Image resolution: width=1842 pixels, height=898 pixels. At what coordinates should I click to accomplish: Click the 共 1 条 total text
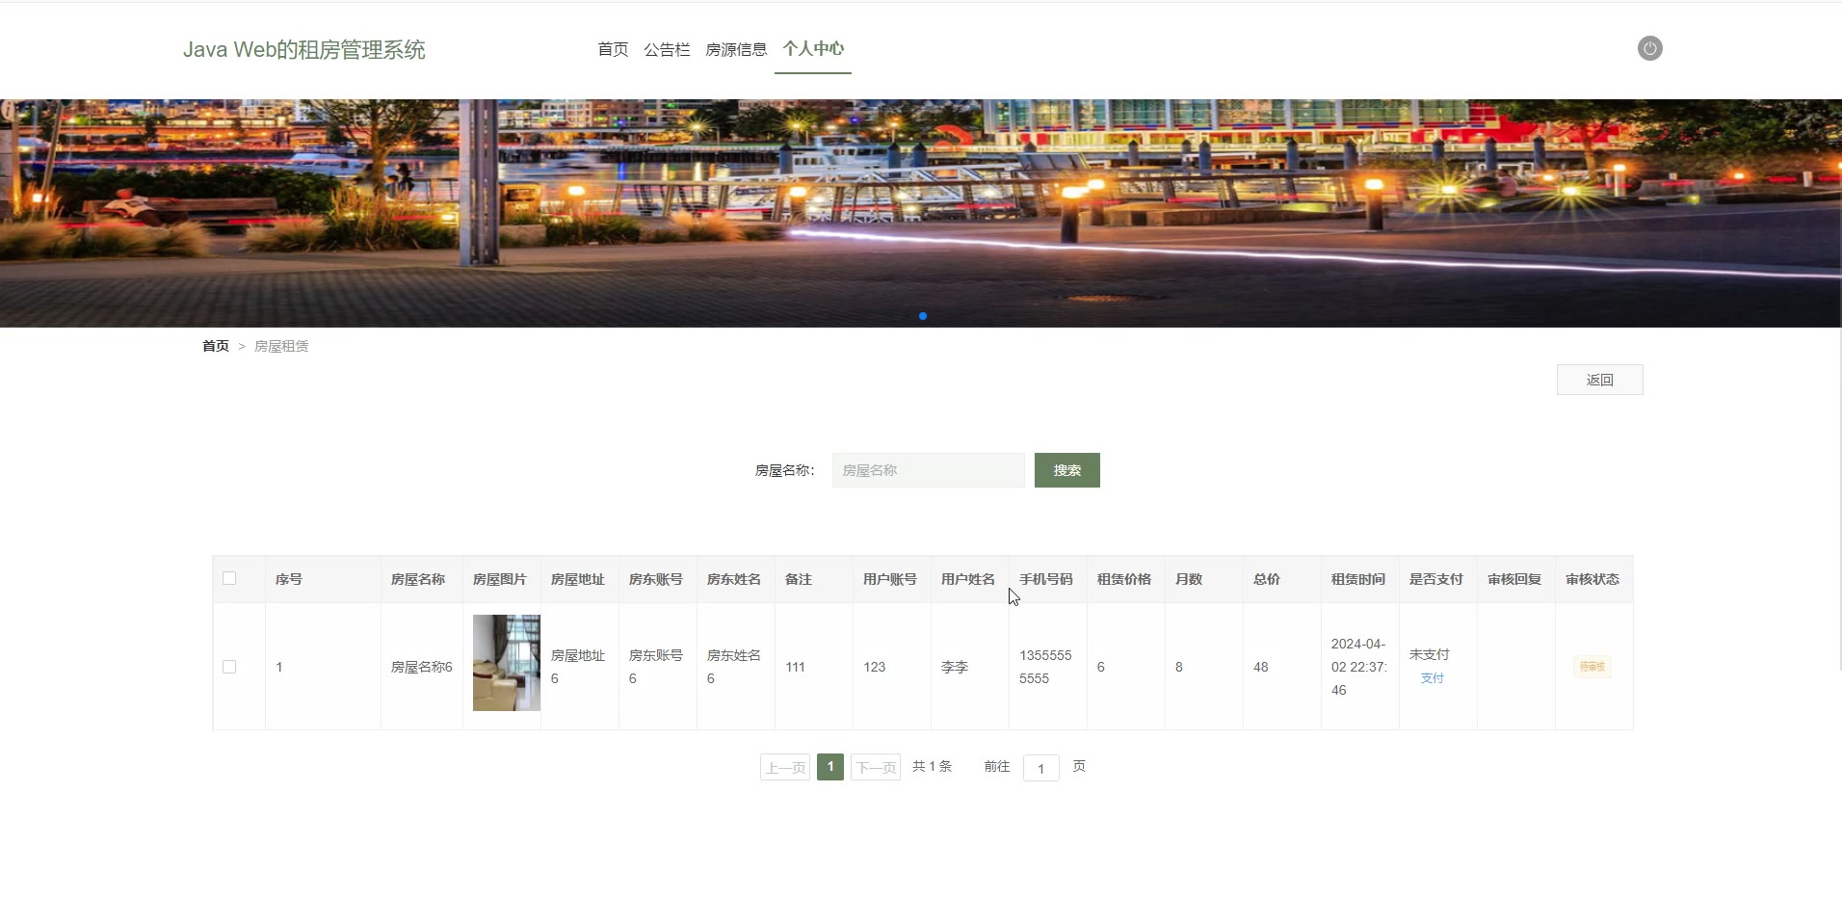[x=932, y=766]
